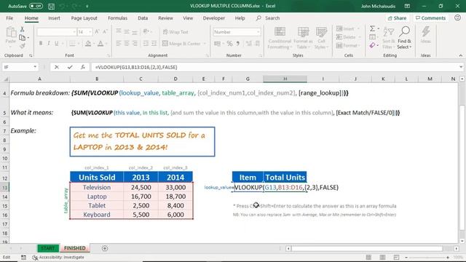
Task: Switch to Page Break Preview icon
Action: tap(396, 257)
